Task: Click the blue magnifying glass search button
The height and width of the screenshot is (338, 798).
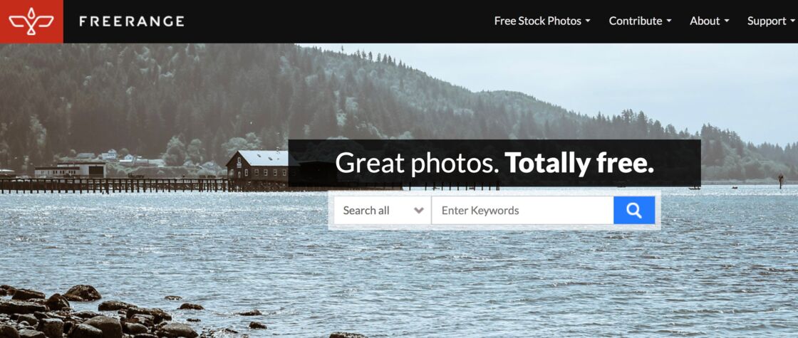Action: tap(634, 211)
